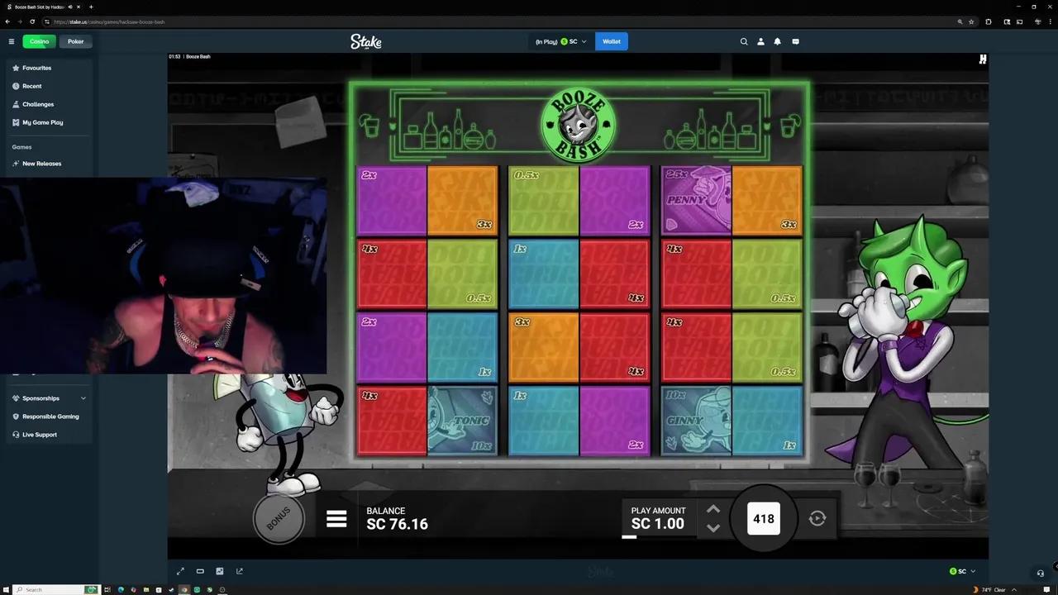1058x595 pixels.
Task: Increase play amount with up arrow
Action: point(713,509)
